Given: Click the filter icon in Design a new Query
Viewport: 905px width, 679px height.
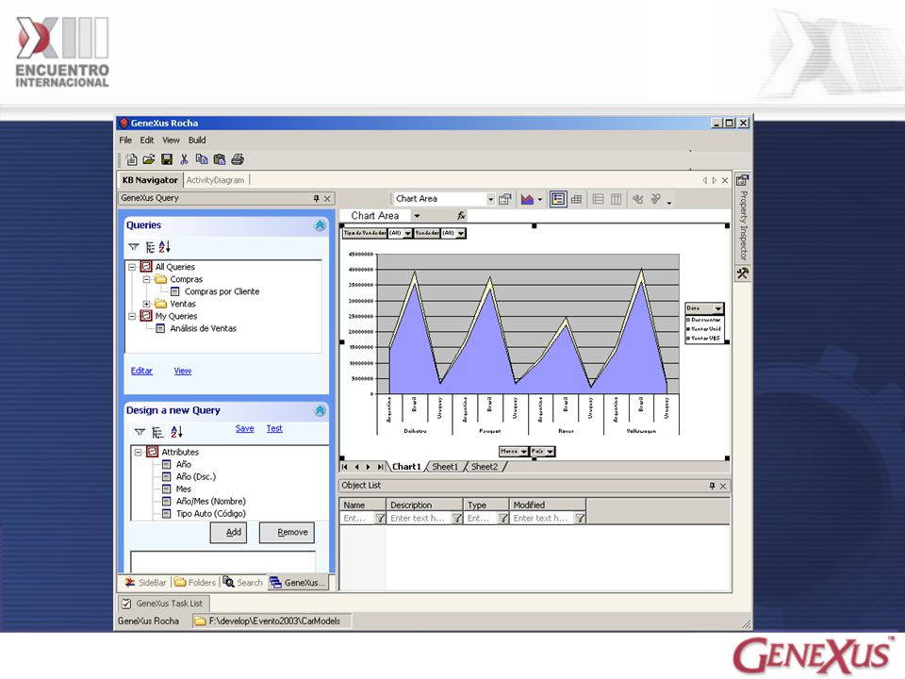Looking at the screenshot, I should [x=140, y=432].
